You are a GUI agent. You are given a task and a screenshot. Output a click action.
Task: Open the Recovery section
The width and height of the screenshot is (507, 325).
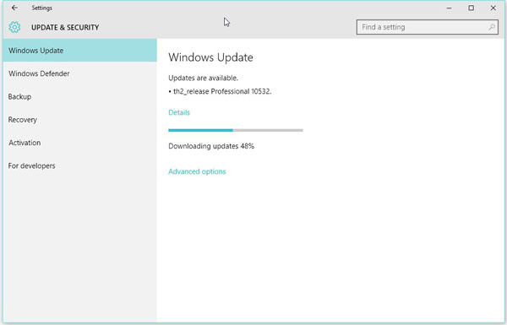[x=80, y=120]
